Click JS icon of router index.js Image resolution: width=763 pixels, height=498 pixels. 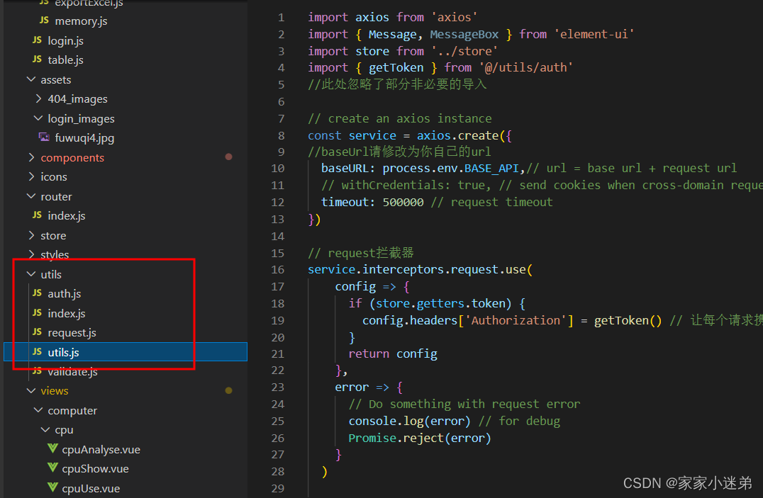(37, 215)
